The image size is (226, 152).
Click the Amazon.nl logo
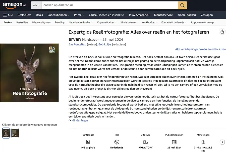14,5
